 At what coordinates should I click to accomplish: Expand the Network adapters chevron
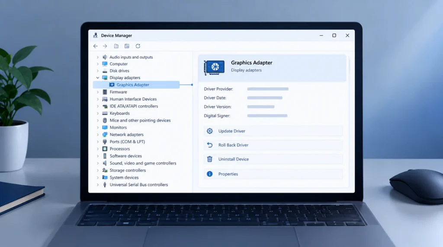98,134
